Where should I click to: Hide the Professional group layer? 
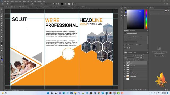(125, 66)
